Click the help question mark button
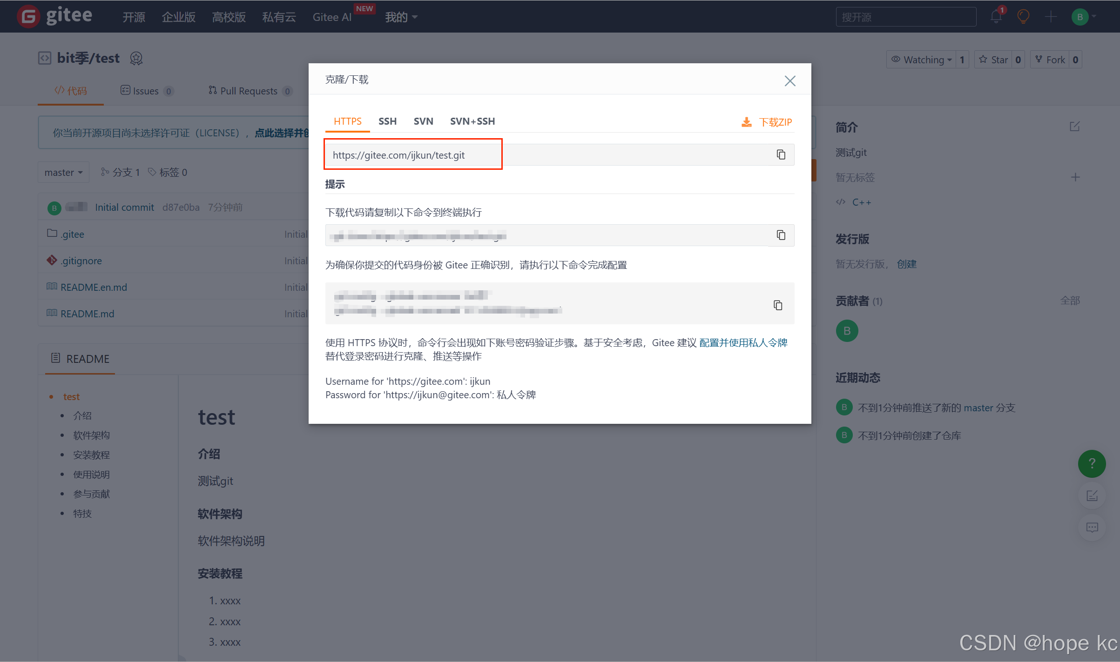Screen dimensions: 1120x662 (1092, 463)
